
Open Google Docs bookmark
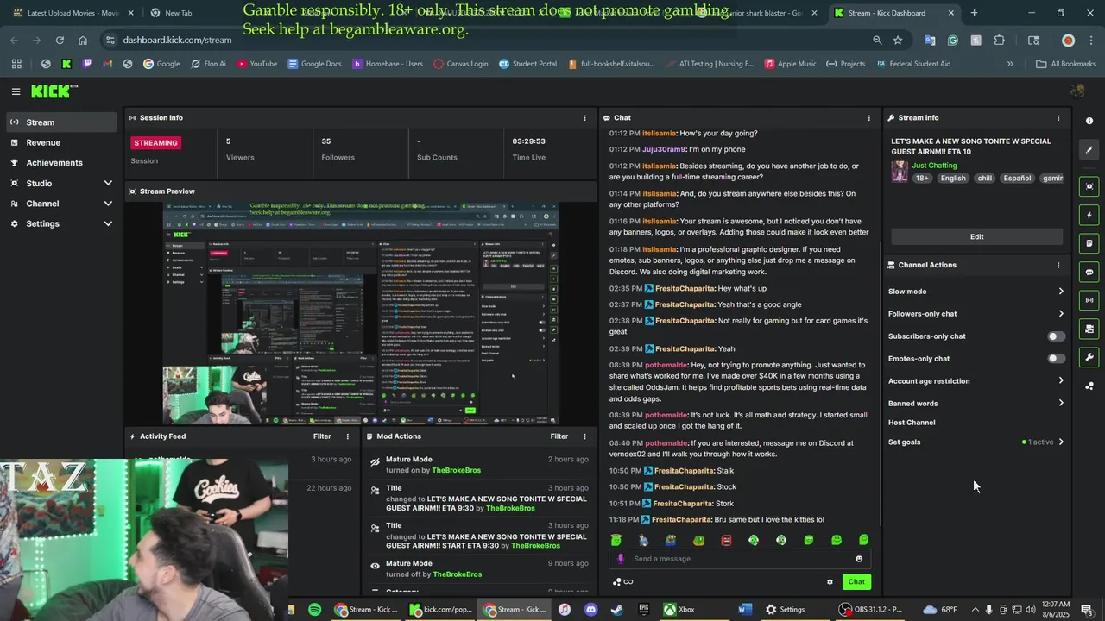coord(314,64)
